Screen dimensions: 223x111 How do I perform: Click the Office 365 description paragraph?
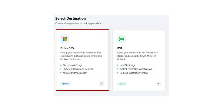click(81, 56)
